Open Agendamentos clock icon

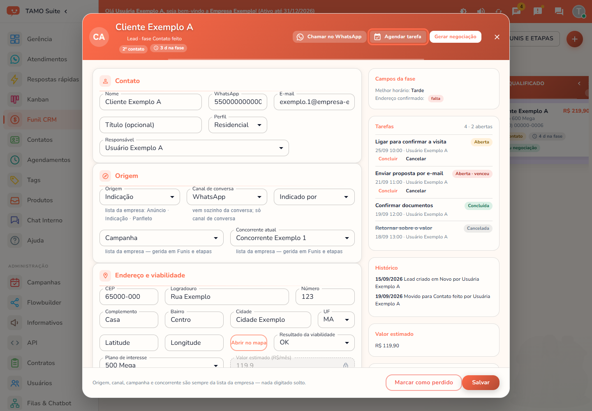(x=15, y=160)
